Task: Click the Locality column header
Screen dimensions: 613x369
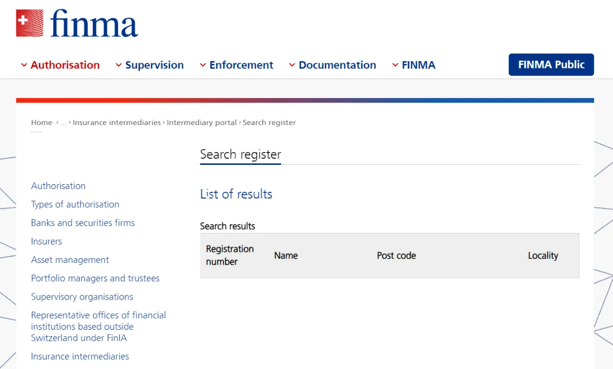Action: tap(543, 256)
